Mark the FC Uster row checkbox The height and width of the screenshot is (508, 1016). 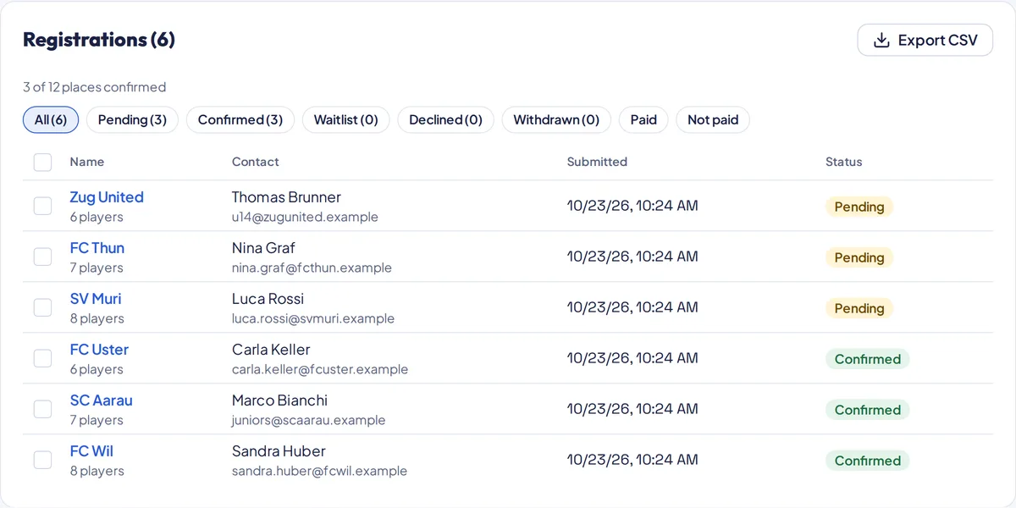click(x=42, y=358)
